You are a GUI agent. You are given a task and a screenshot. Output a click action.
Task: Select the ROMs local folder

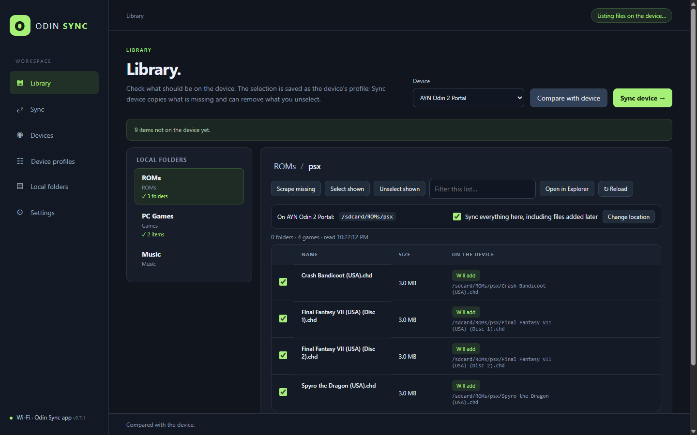[x=189, y=186]
